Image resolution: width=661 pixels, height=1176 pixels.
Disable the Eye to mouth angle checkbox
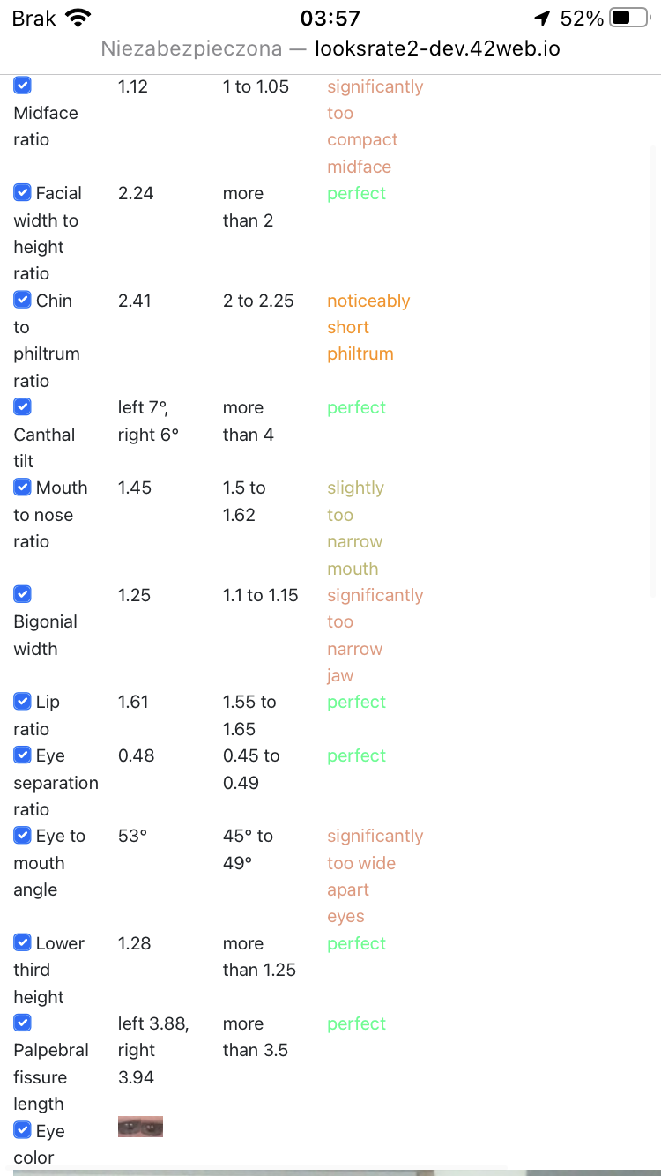coord(23,835)
